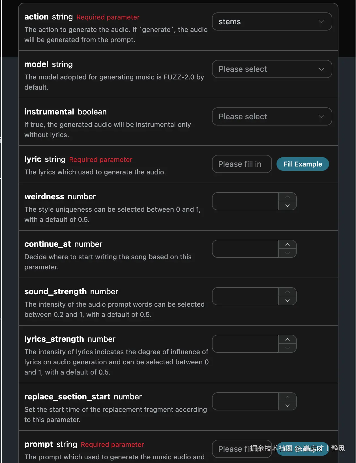Click the sound_strength number input
Screen dimensions: 356x463
click(245, 296)
